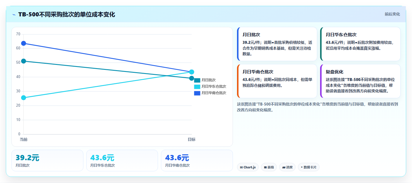Click the trend icon beside the TB-500 title
This screenshot has width=412, height=183.
pos(14,15)
